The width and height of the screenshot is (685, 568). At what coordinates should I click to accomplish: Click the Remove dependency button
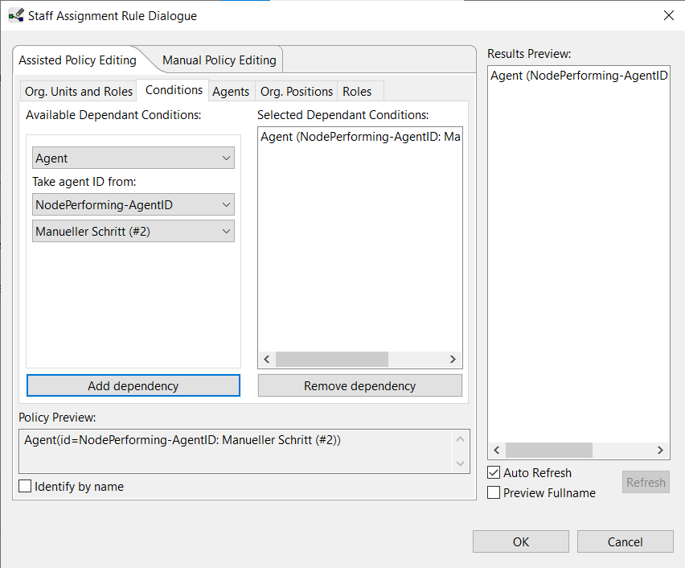pos(359,385)
